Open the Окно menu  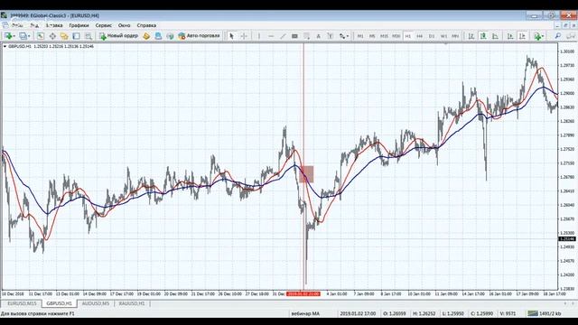point(125,25)
